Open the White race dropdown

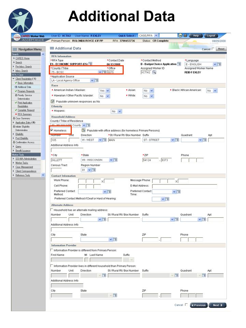pos(148,96)
